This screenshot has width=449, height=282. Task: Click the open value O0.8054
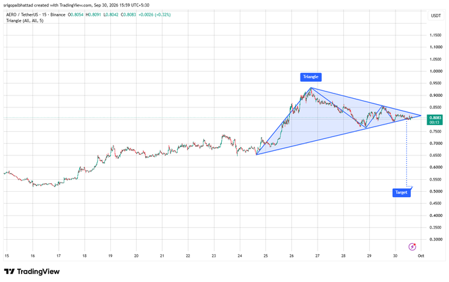coord(75,14)
